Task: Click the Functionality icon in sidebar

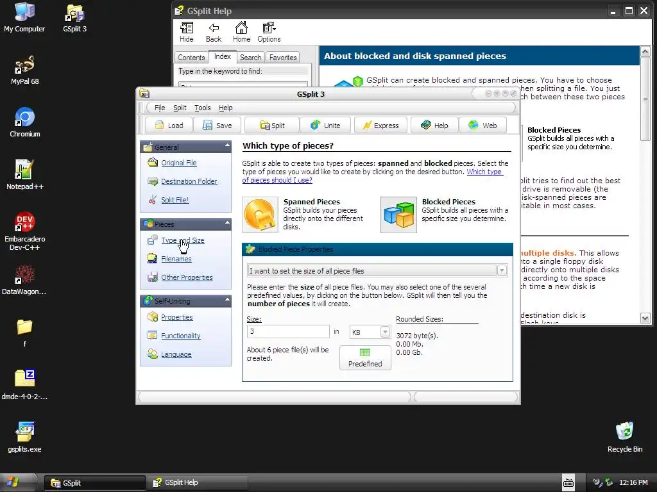Action: coord(153,335)
